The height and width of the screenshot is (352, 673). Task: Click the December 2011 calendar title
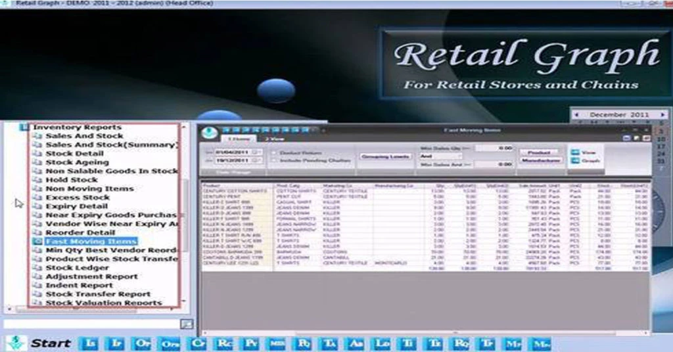click(x=619, y=114)
